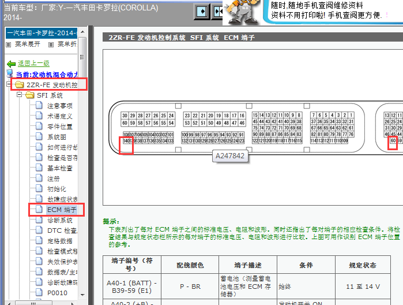Open the 系统图 page
Screen dimensions: 403x305
tap(57, 137)
